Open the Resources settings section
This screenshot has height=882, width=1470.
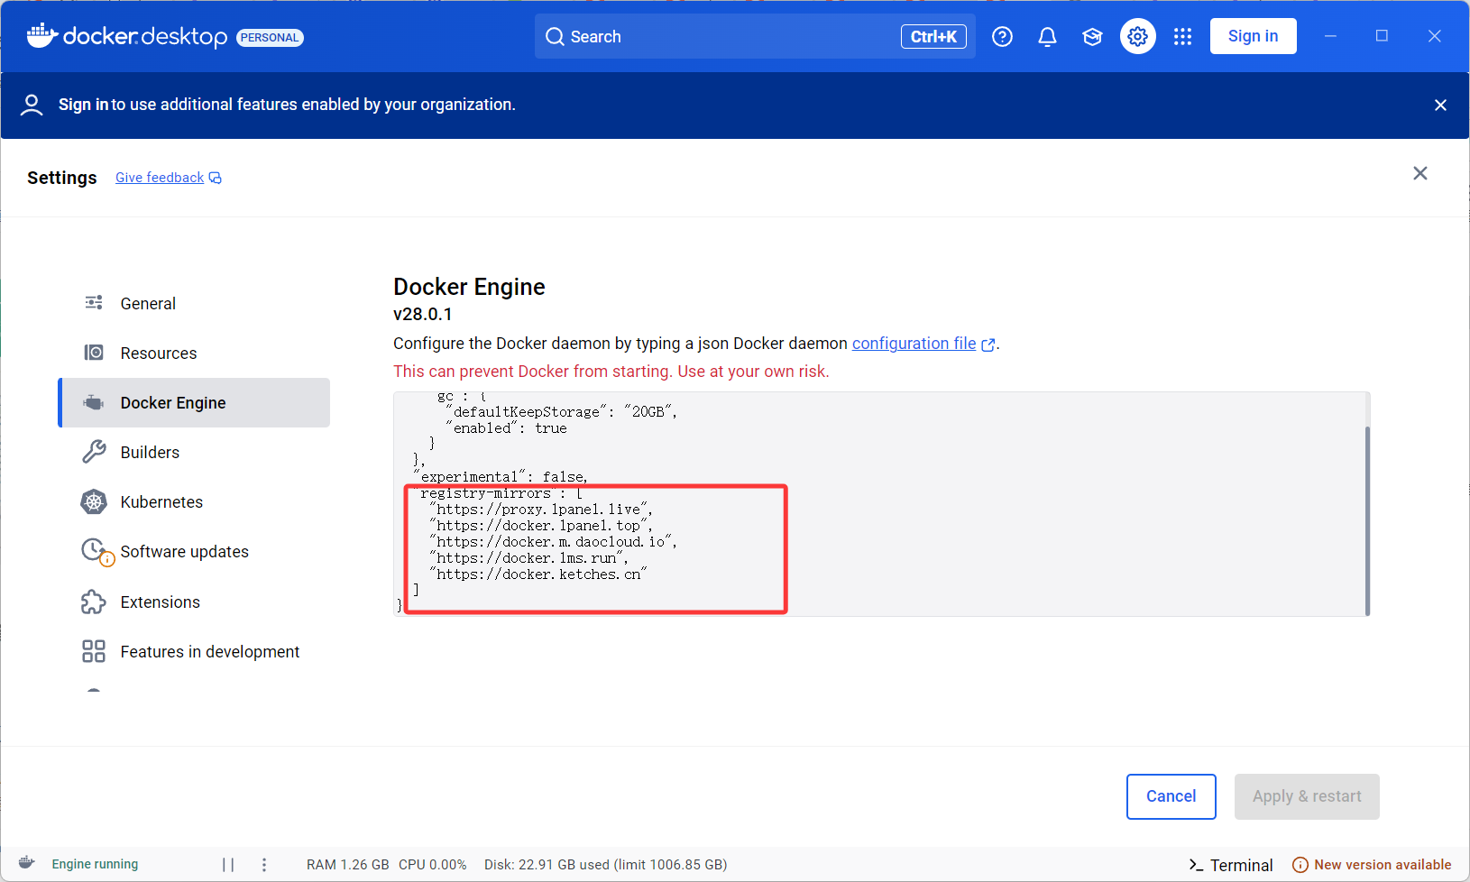pyautogui.click(x=195, y=353)
